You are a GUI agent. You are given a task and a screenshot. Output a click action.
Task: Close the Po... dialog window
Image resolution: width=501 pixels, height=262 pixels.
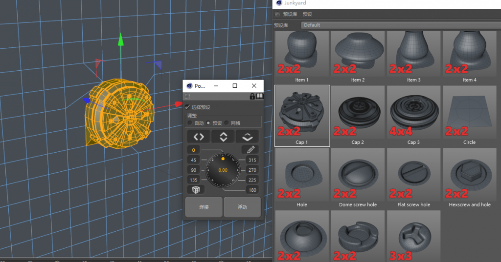pyautogui.click(x=254, y=86)
